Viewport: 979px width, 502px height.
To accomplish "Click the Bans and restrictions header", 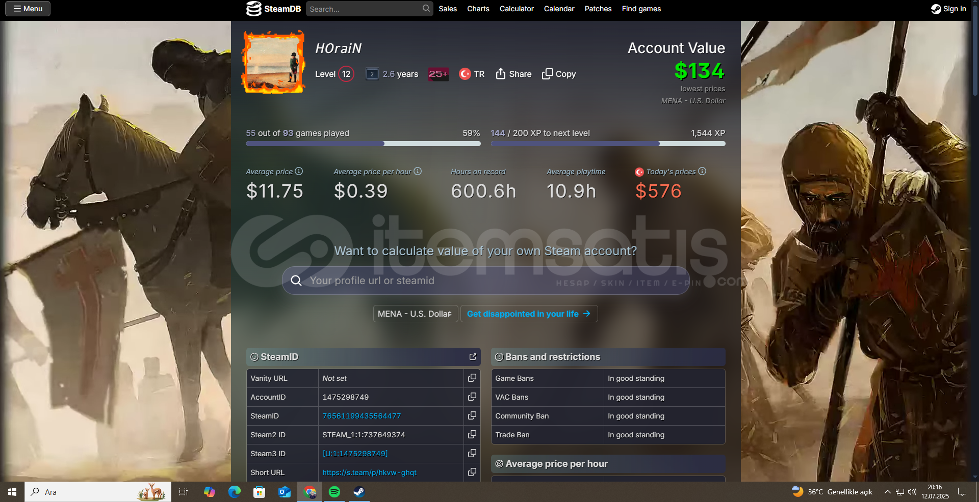I will click(x=608, y=357).
